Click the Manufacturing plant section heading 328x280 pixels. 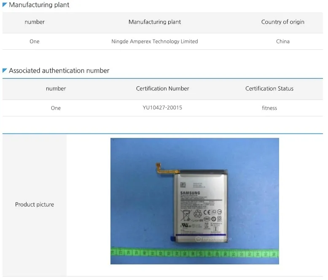click(39, 5)
